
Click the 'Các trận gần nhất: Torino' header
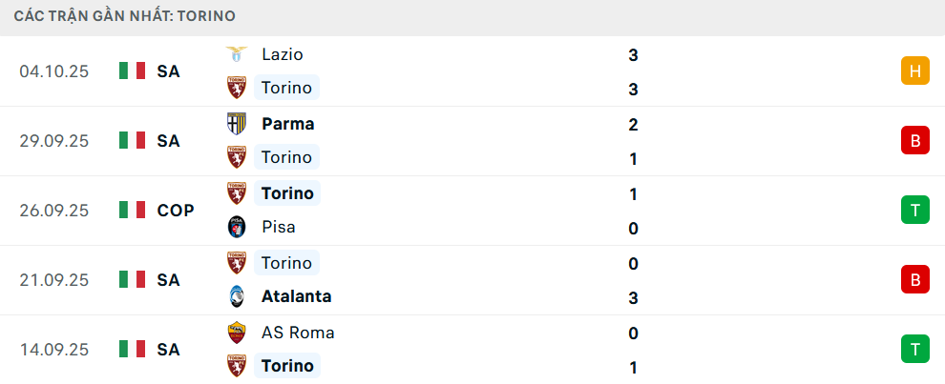125,16
